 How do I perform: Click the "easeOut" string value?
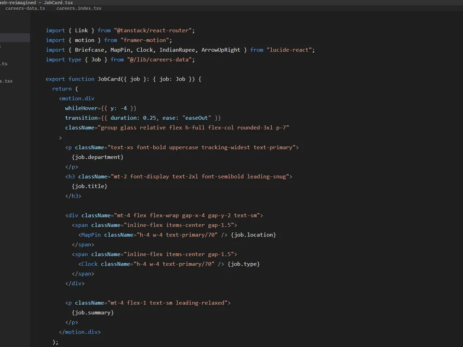(197, 118)
